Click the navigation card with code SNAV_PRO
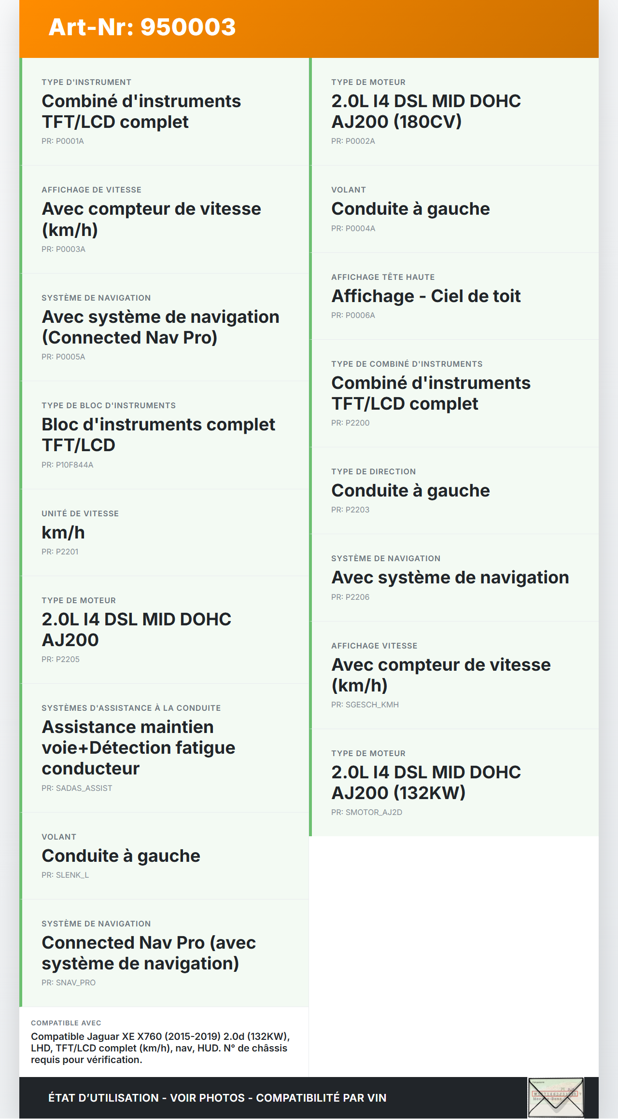The image size is (618, 1119). (164, 953)
